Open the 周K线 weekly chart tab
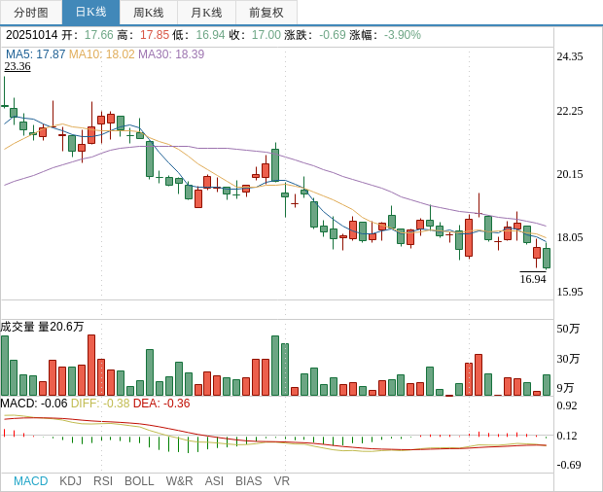 149,13
